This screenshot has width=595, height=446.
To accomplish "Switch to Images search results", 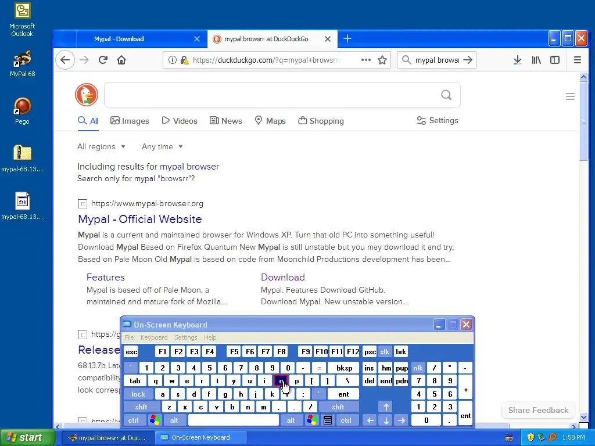I will (130, 121).
